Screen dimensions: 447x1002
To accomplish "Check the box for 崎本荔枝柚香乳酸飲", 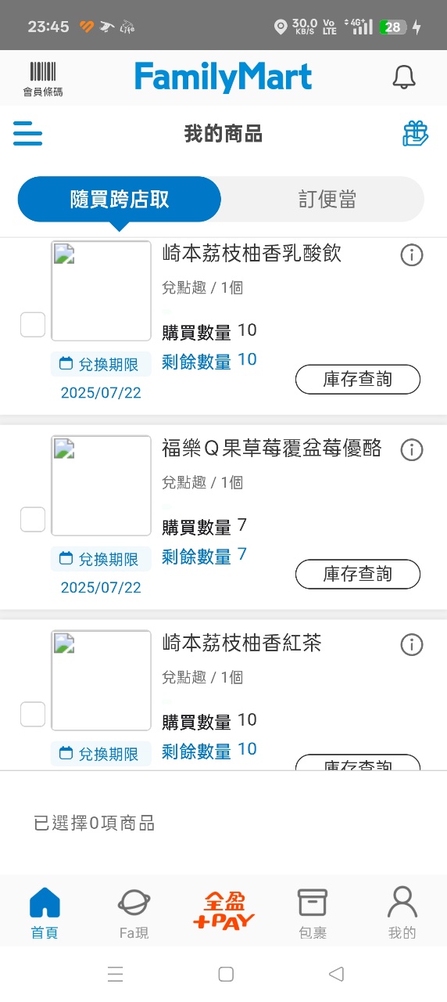I will [x=33, y=324].
